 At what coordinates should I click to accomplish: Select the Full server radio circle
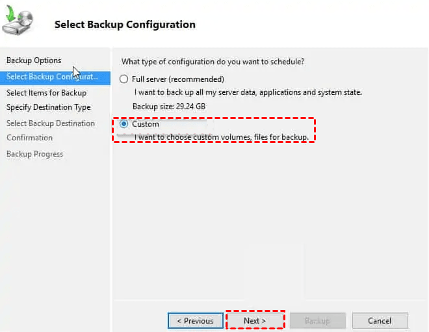[x=123, y=79]
